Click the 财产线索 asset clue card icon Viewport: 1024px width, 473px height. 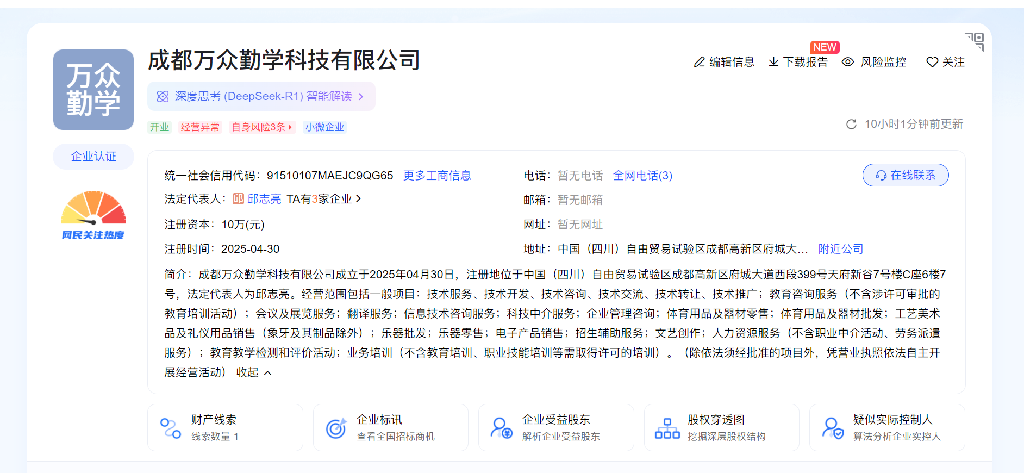tap(170, 428)
